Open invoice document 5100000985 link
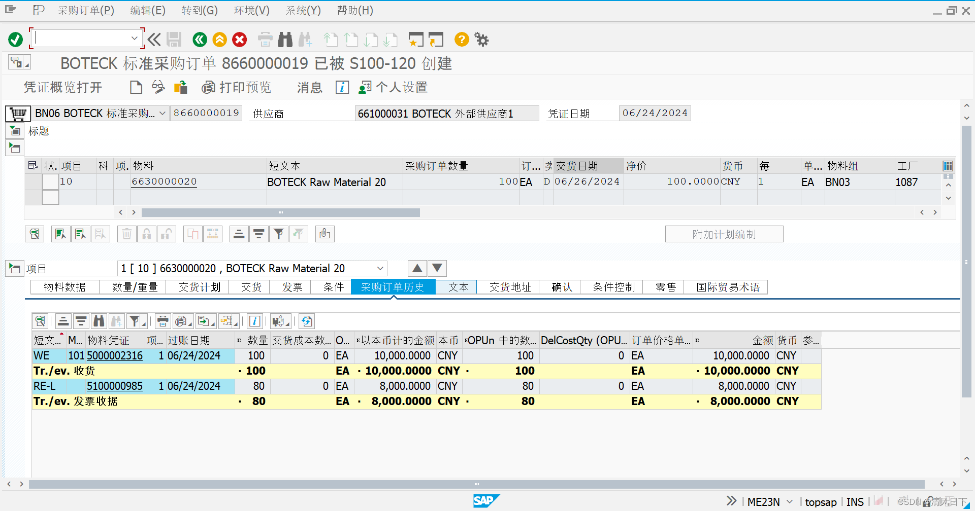This screenshot has height=511, width=975. (x=115, y=386)
